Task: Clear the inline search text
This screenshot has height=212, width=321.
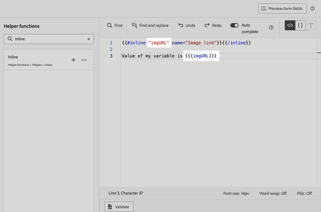Action: pyautogui.click(x=89, y=39)
